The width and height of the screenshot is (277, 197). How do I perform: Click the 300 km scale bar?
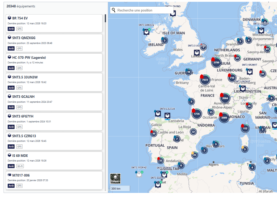click(x=120, y=189)
